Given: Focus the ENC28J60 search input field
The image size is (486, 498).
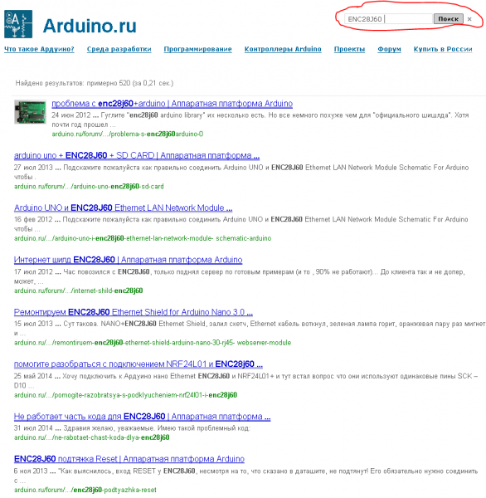Looking at the screenshot, I should tap(388, 19).
